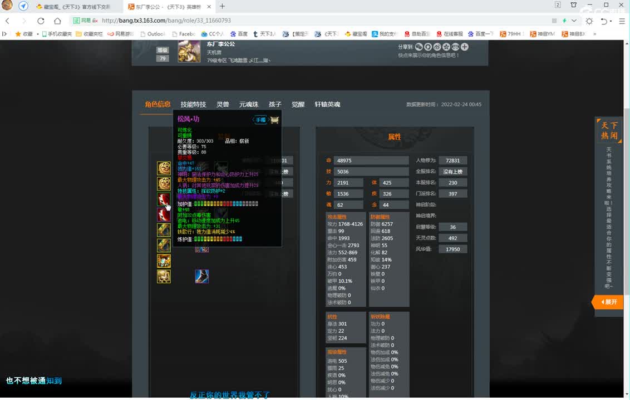Open the 79HH bookmark
The image size is (630, 400).
pos(510,34)
